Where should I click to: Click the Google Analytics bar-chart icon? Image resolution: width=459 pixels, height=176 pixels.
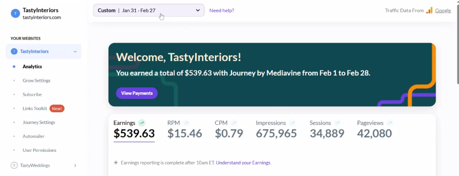[429, 10]
